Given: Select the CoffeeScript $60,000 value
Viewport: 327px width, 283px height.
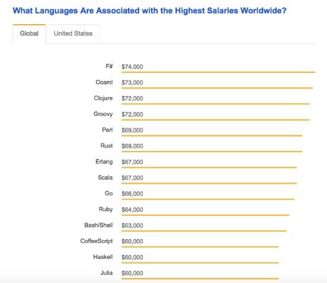Looking at the screenshot, I should point(132,242).
